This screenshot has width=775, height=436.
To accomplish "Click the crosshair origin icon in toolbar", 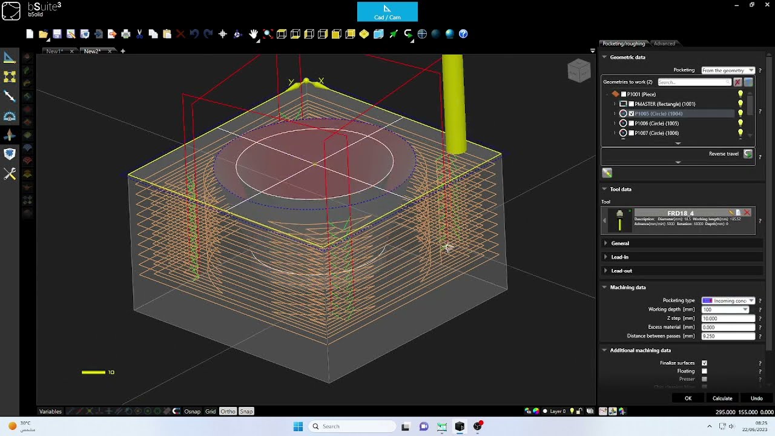I will (223, 34).
